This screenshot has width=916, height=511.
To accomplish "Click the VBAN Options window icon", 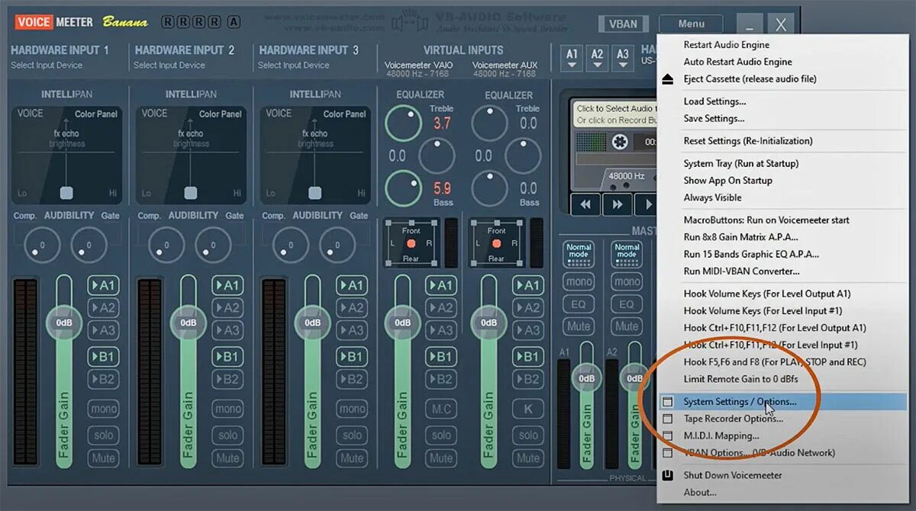I will coord(668,453).
